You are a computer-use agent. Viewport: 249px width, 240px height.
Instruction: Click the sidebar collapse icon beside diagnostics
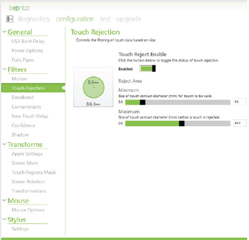pyautogui.click(x=10, y=19)
